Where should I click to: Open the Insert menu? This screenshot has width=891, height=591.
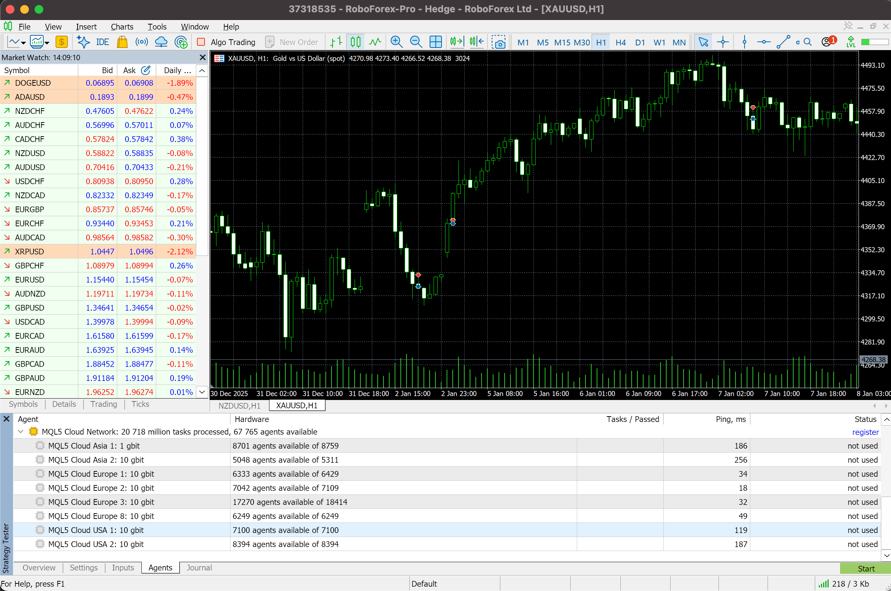coord(86,27)
